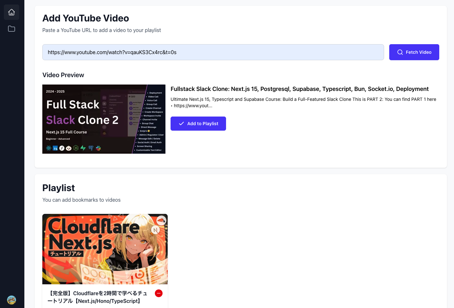
Task: Select the Fullstack Slack Clone video title
Action: click(x=299, y=89)
